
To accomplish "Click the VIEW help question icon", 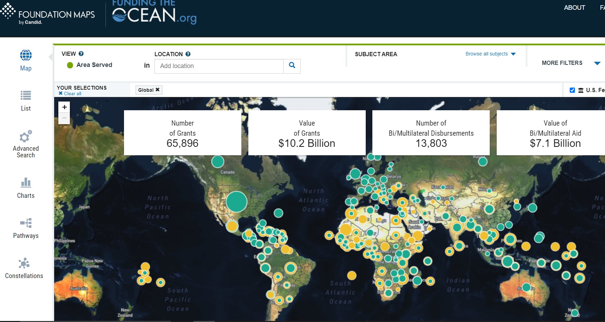I will [x=81, y=54].
